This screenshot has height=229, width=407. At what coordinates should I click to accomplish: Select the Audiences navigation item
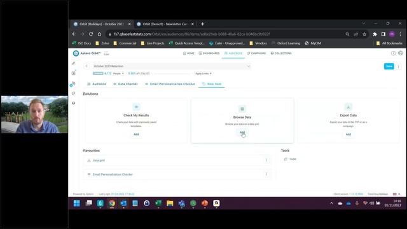[x=233, y=53]
